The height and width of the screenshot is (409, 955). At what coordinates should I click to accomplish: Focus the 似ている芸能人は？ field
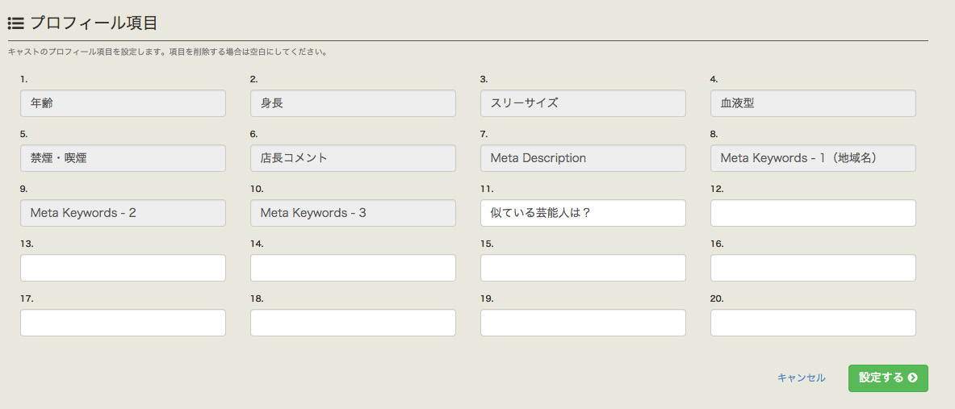pos(583,213)
